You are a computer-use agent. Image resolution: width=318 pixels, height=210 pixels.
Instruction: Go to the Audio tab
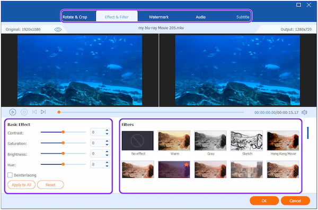click(x=200, y=17)
